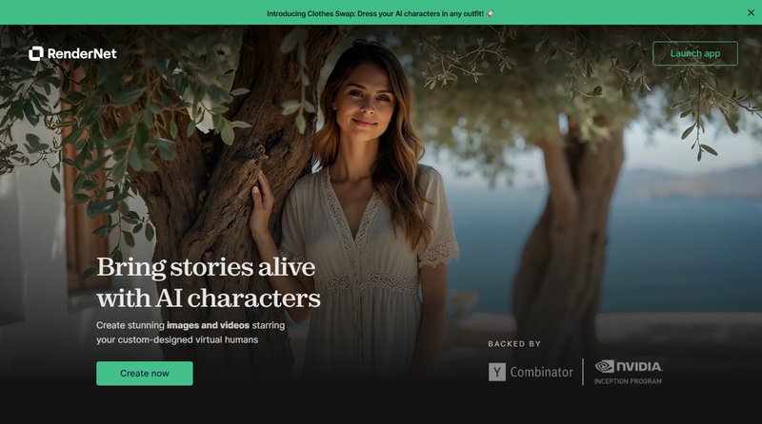
Task: Click the Combinator wordmark text
Action: pyautogui.click(x=541, y=372)
